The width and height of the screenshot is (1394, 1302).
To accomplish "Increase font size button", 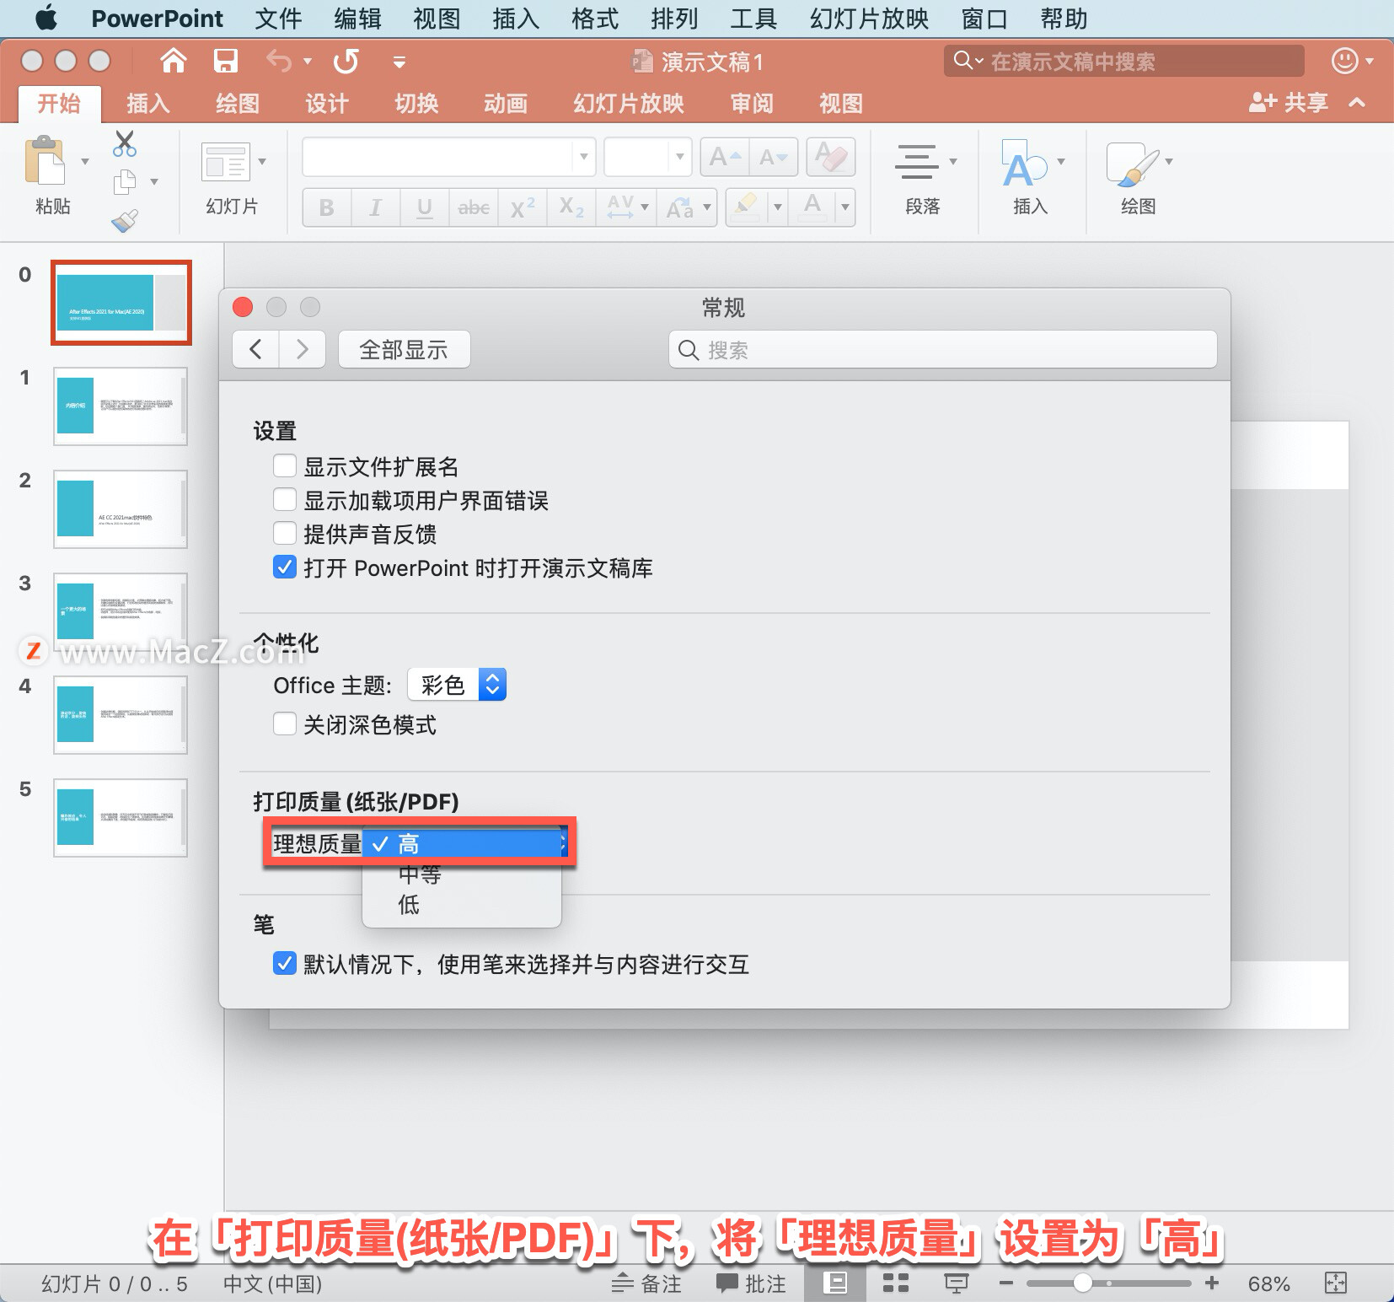I will point(725,157).
